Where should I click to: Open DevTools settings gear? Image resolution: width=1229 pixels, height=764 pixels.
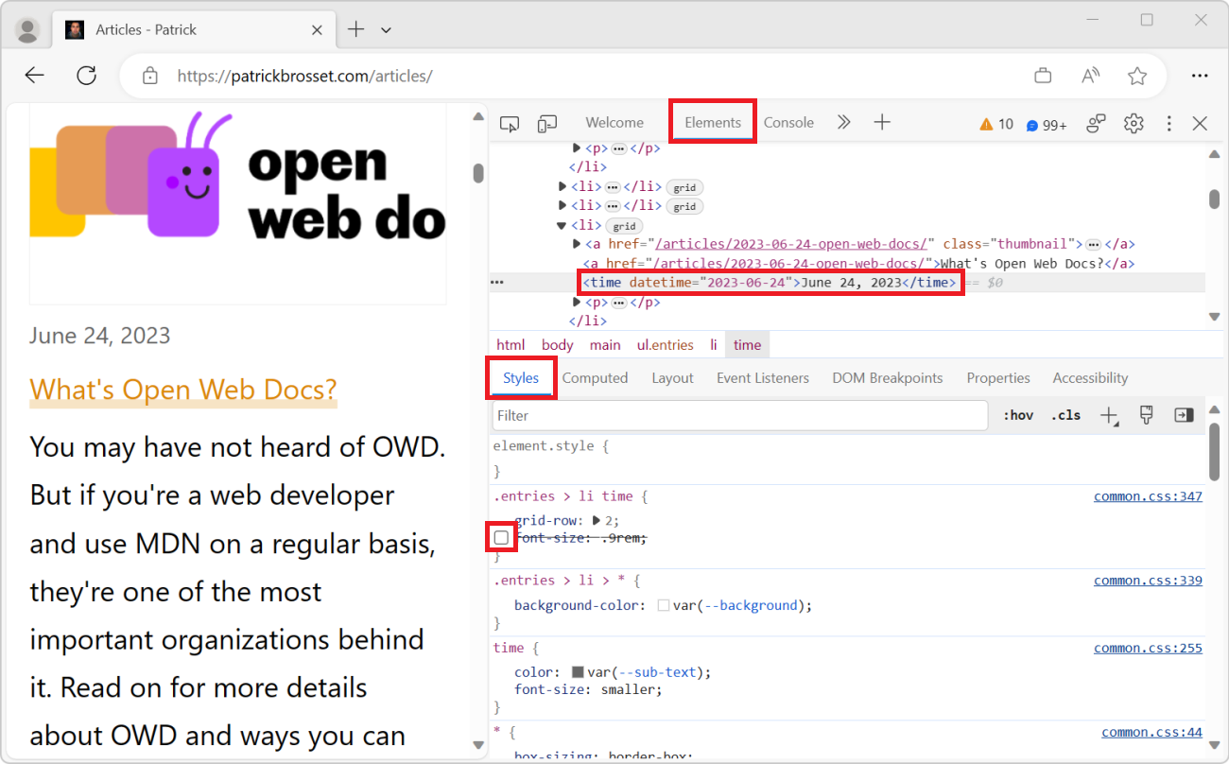(x=1134, y=123)
